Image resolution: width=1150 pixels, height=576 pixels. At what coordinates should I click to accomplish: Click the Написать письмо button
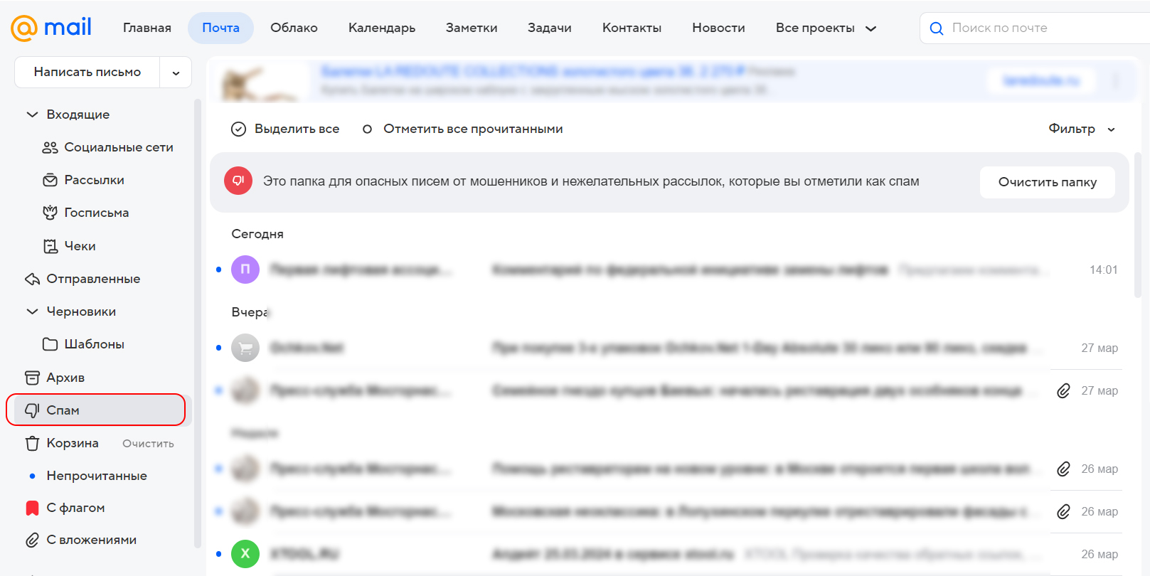tap(87, 72)
